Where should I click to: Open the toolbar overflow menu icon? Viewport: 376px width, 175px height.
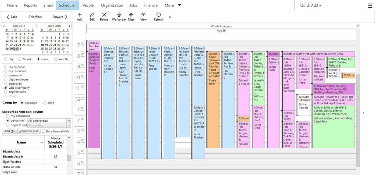170,17
